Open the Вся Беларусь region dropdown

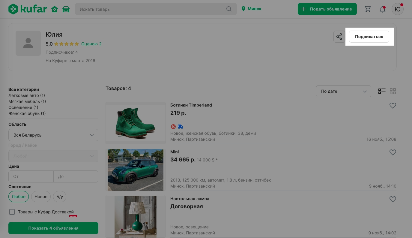tap(53, 135)
